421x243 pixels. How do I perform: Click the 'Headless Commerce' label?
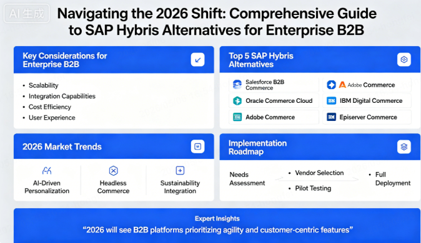coord(113,187)
